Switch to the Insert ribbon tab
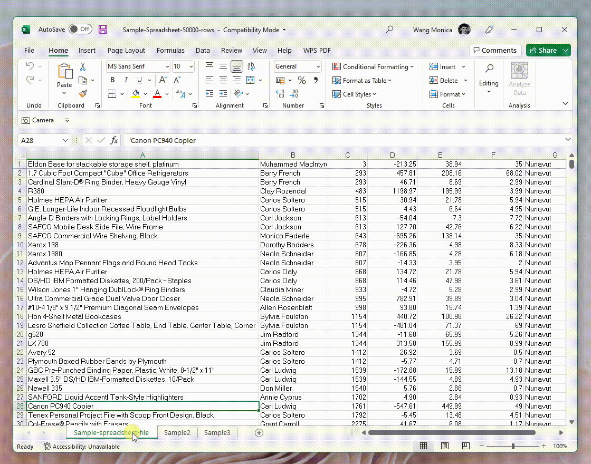 [x=87, y=50]
